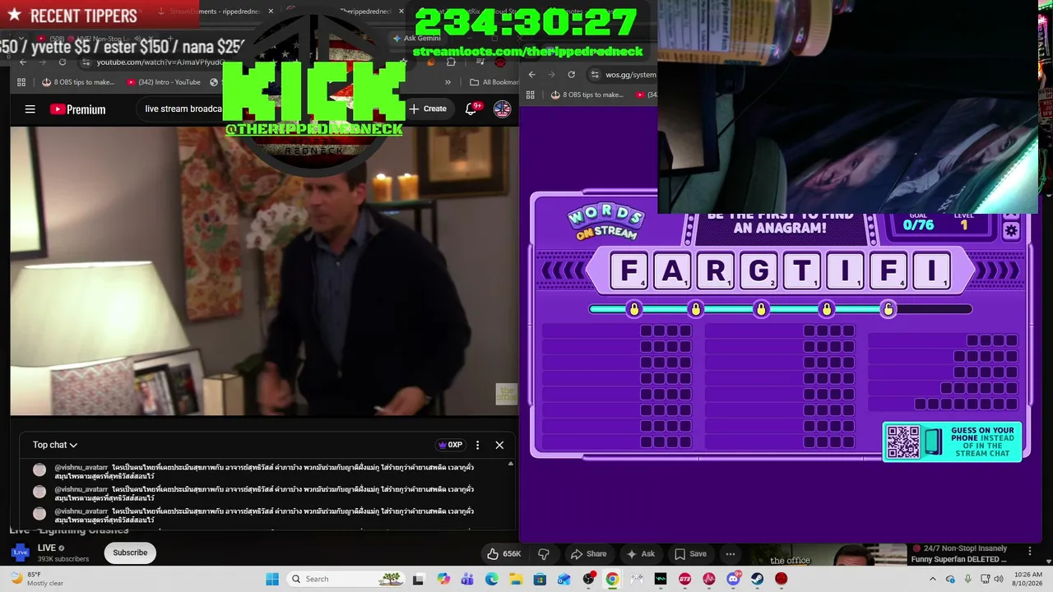Reload the wos.gg browser page
The image size is (1053, 592).
572,74
